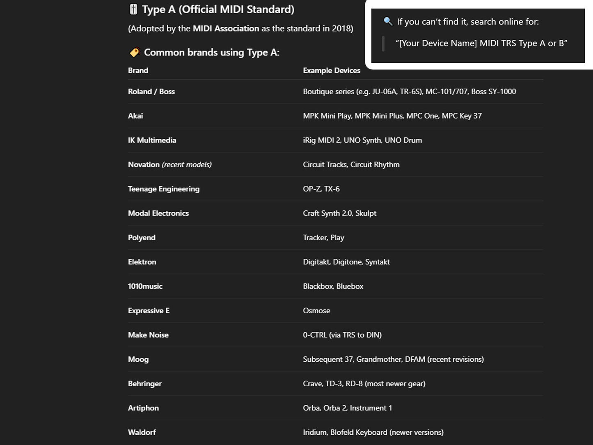The height and width of the screenshot is (445, 593).
Task: Select the Teenage Engineering row label
Action: 163,189
